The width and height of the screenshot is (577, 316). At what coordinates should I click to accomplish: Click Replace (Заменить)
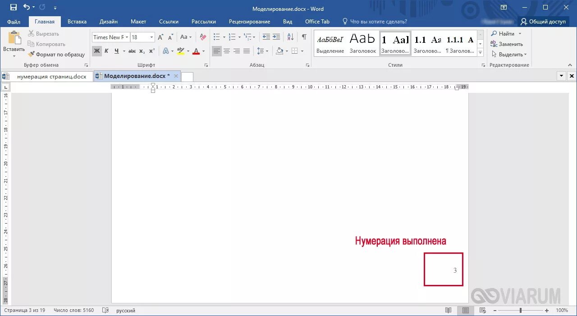coord(507,44)
